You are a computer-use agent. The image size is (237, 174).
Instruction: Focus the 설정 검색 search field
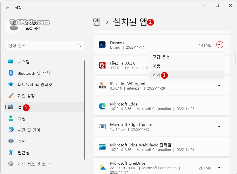(45, 45)
